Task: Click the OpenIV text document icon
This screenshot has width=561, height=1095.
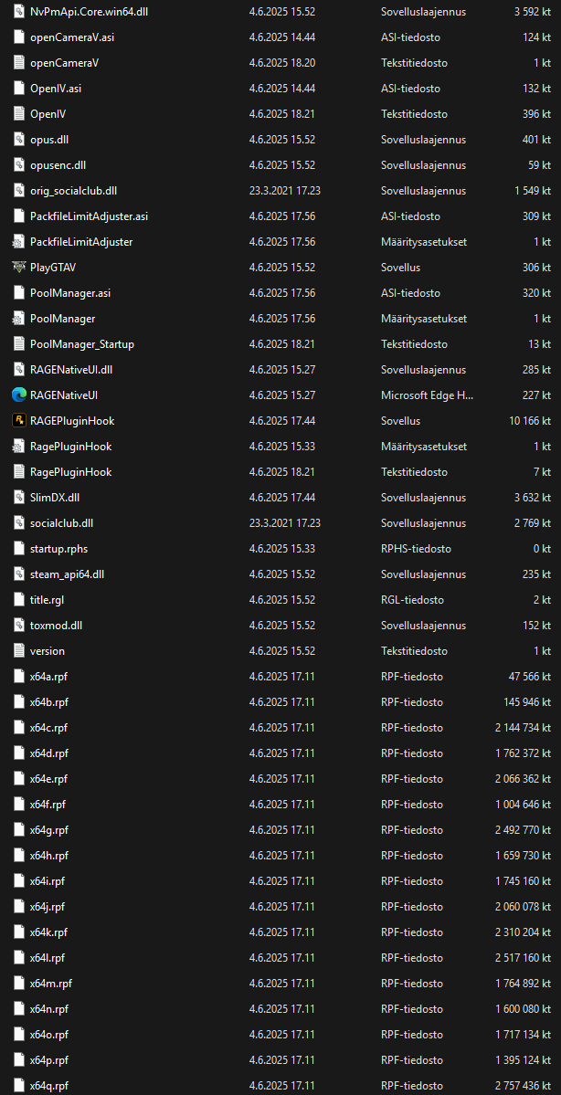Action: click(x=18, y=114)
